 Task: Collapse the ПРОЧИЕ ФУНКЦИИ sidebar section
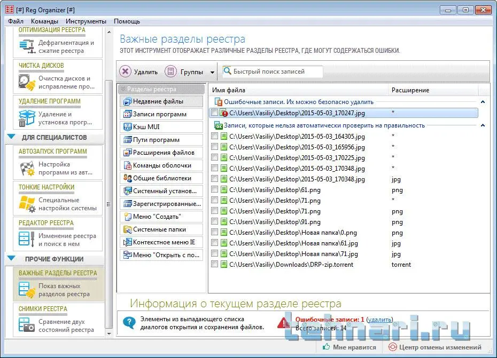[11, 258]
